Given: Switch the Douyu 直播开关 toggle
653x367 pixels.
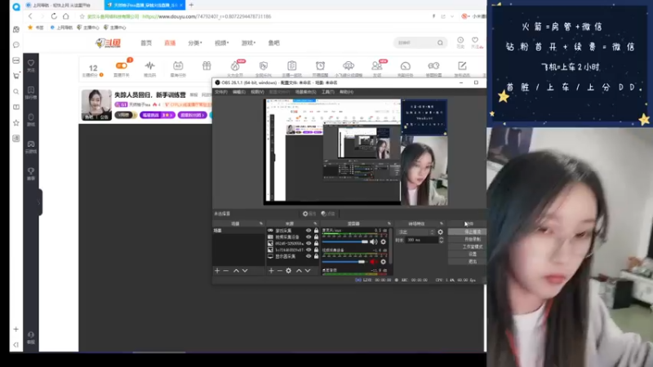Looking at the screenshot, I should click(121, 66).
